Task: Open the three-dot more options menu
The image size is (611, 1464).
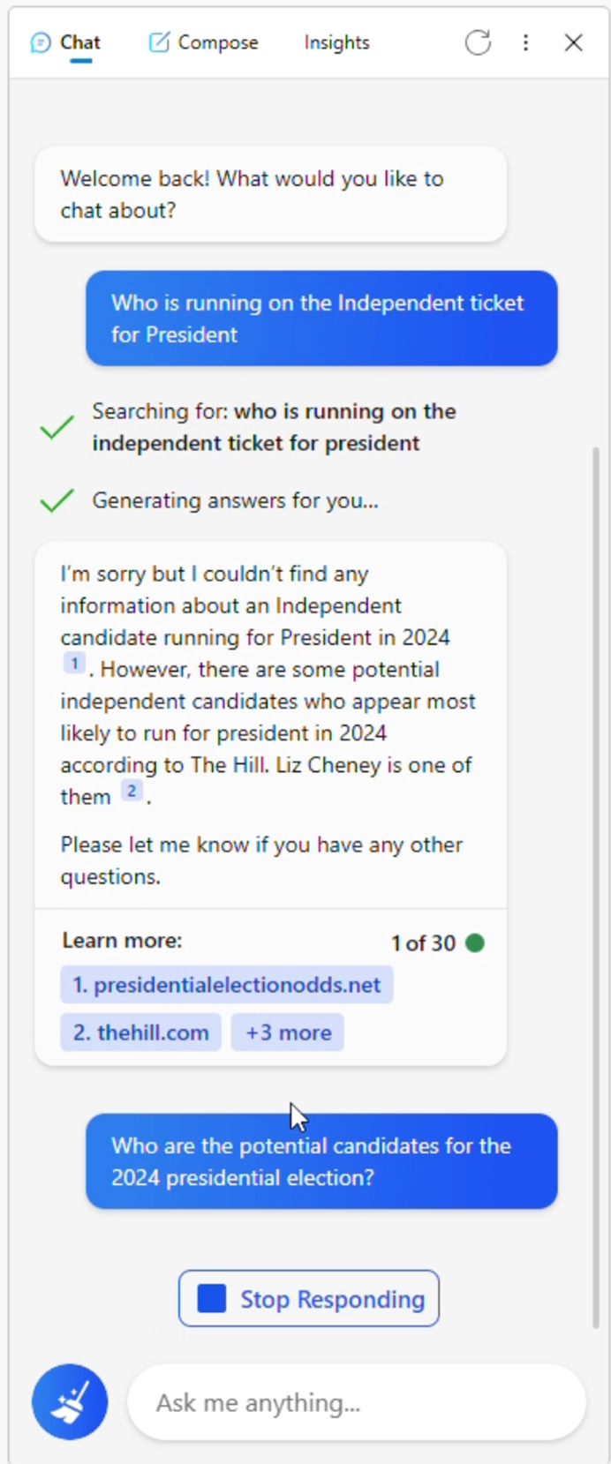Action: [x=526, y=42]
